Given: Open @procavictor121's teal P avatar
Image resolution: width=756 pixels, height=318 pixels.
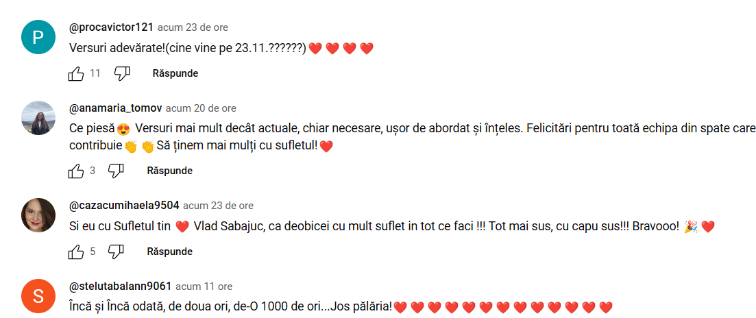Looking at the screenshot, I should click(x=38, y=37).
